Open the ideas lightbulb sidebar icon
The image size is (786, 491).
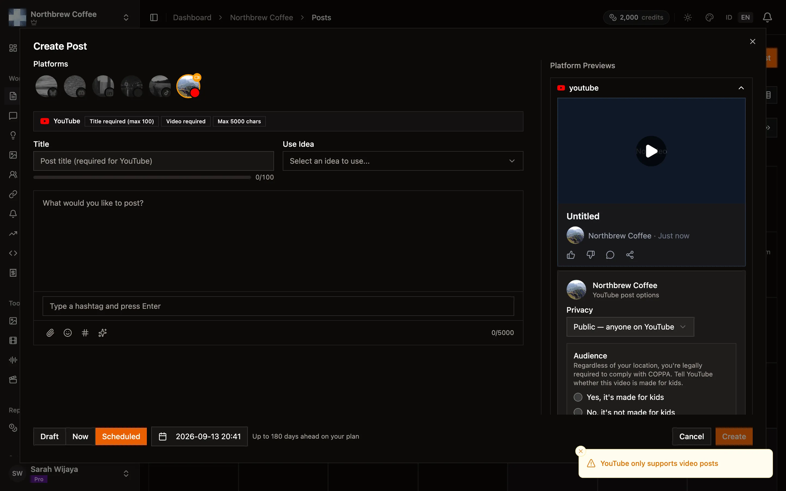click(13, 135)
